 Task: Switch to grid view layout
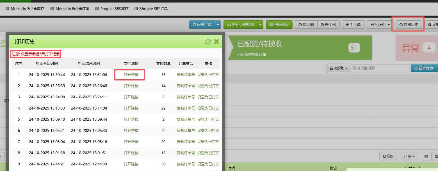pos(426,156)
